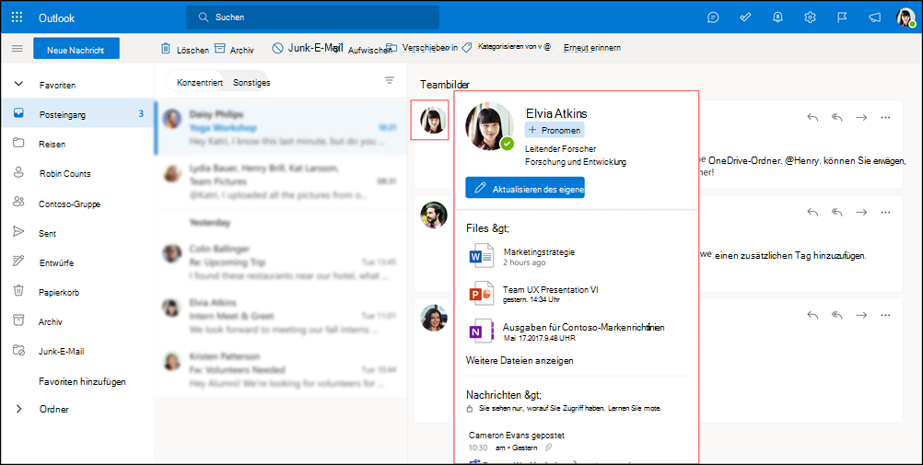
Task: Click Erneut erinnern in toolbar
Action: point(591,48)
